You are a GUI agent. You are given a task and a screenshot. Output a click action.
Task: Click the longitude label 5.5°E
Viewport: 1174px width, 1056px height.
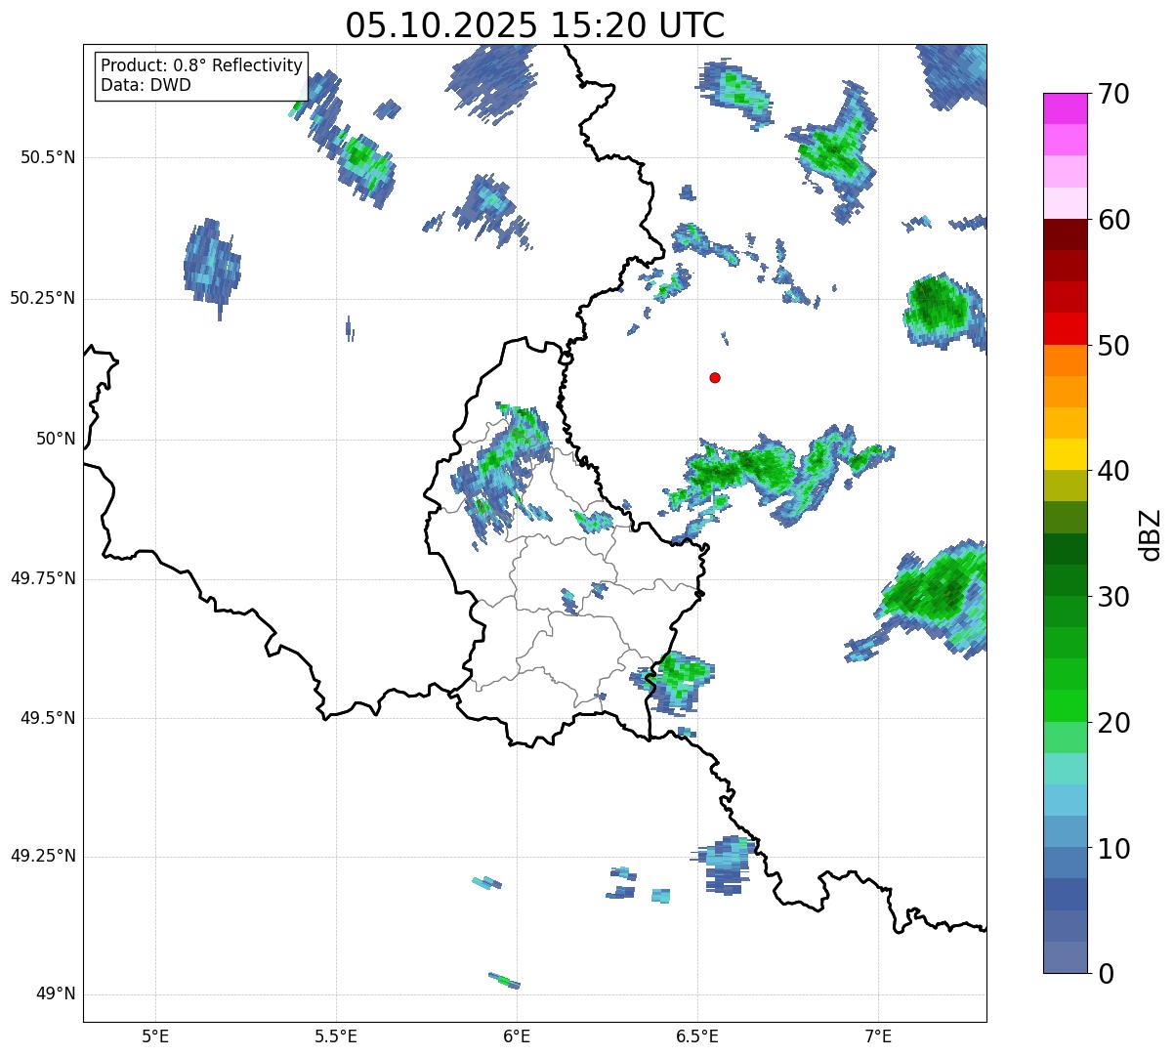(x=336, y=1035)
